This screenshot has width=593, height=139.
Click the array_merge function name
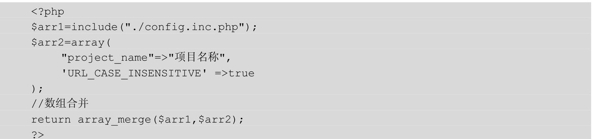pos(114,120)
